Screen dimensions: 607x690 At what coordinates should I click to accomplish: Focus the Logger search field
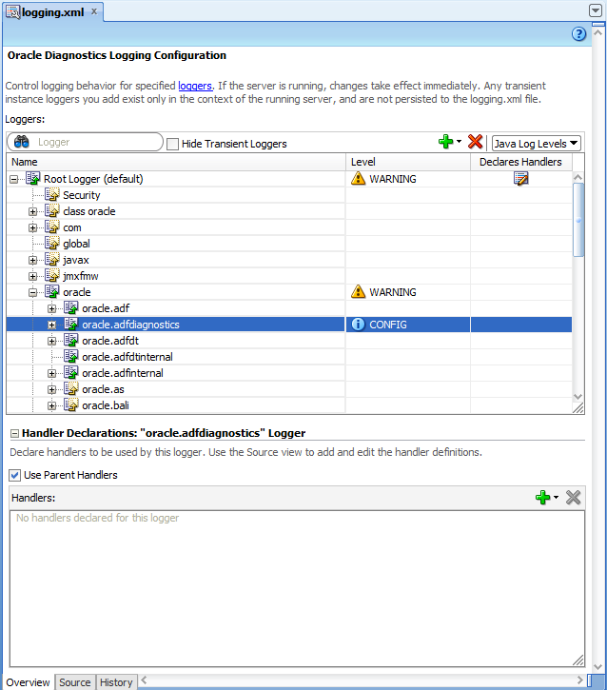[x=85, y=142]
